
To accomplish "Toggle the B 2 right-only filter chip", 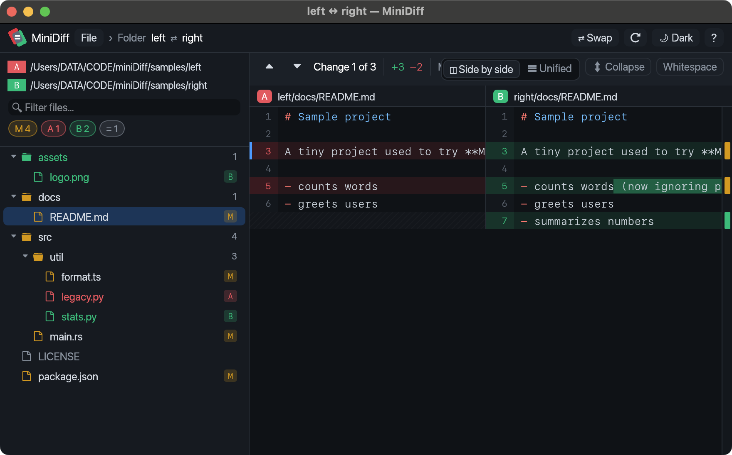I will (83, 129).
